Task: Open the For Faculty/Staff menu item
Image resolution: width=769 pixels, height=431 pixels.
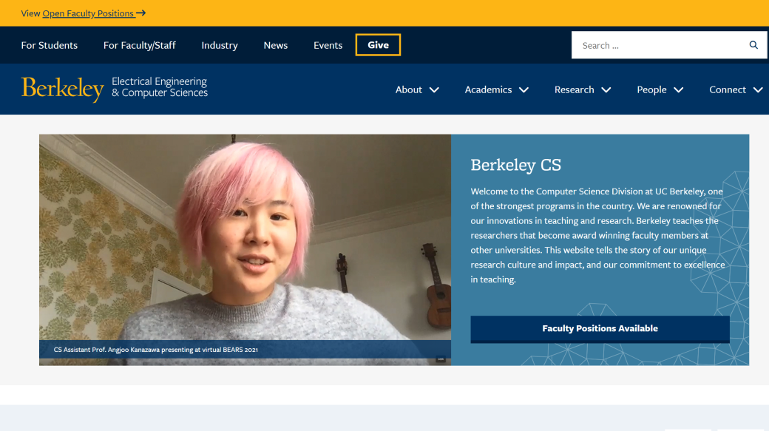Action: click(x=139, y=45)
